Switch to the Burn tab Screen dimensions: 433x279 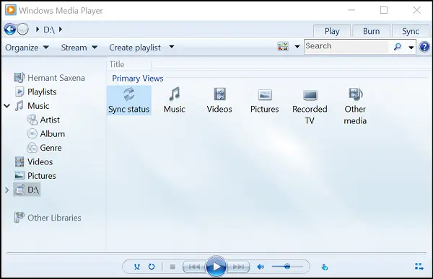371,31
